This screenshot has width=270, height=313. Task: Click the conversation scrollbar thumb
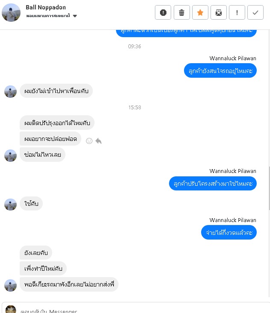[x=269, y=188]
